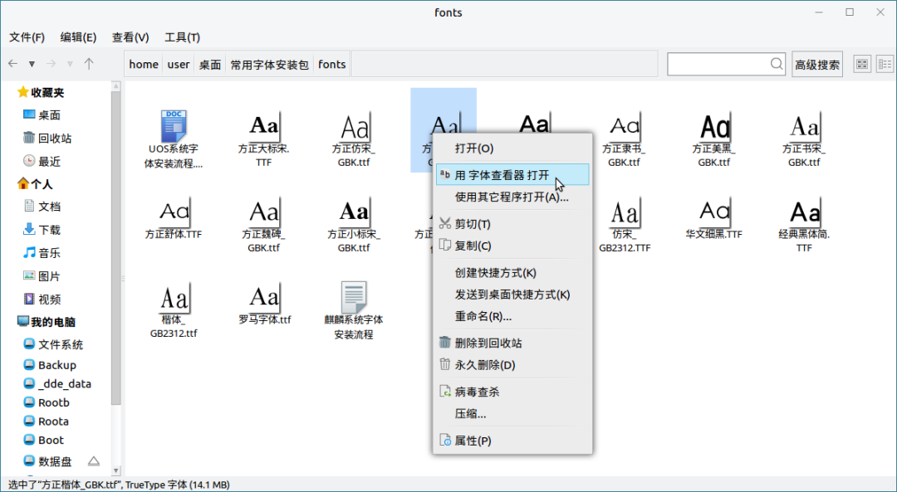Go up to parent folder arrow
Screen dimensions: 897x492
point(89,63)
